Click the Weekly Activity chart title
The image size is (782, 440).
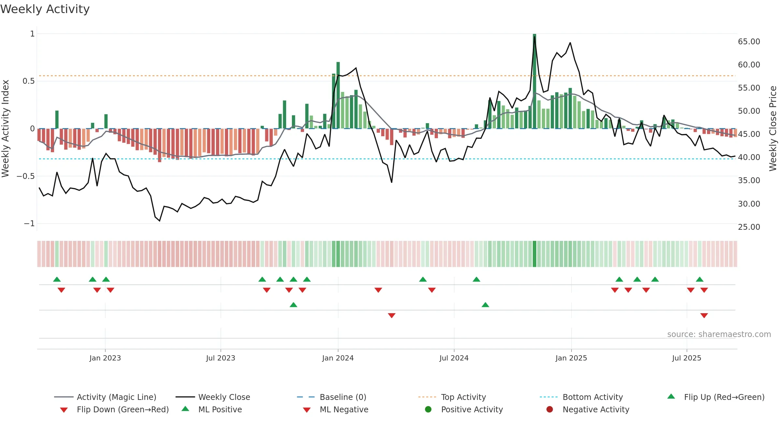click(x=45, y=9)
